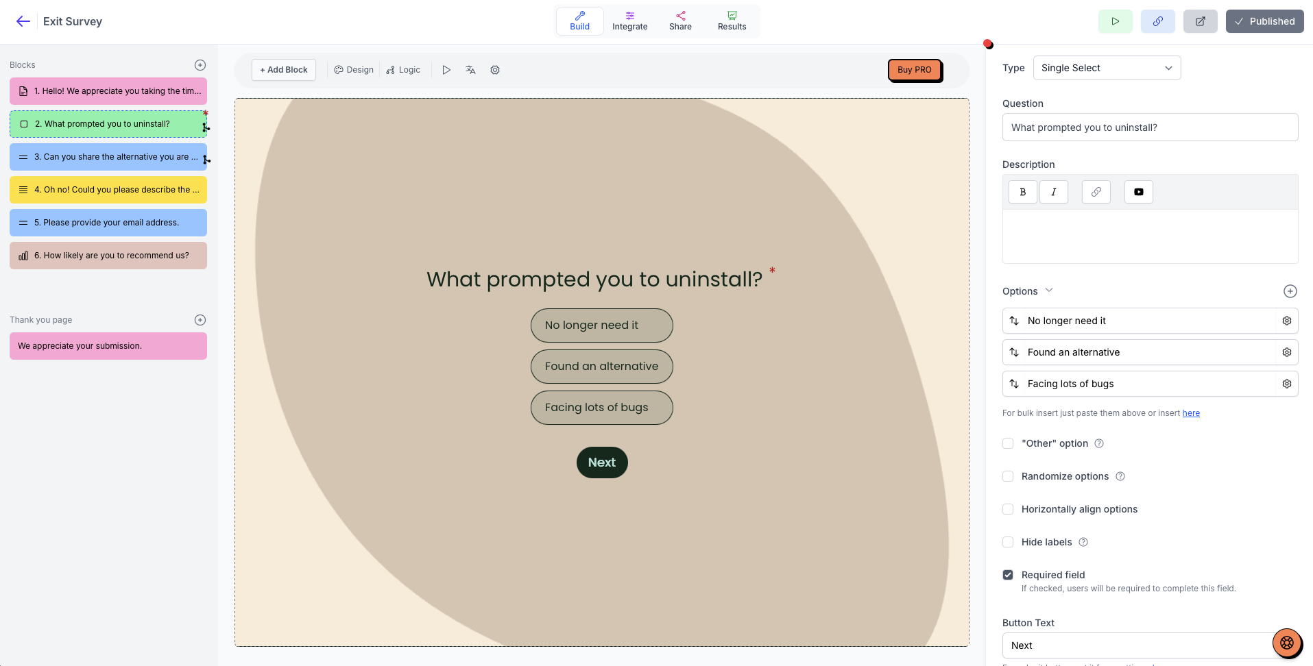Viewport: 1313px width, 666px height.
Task: Click the help icon next to "Other" option
Action: pyautogui.click(x=1099, y=443)
